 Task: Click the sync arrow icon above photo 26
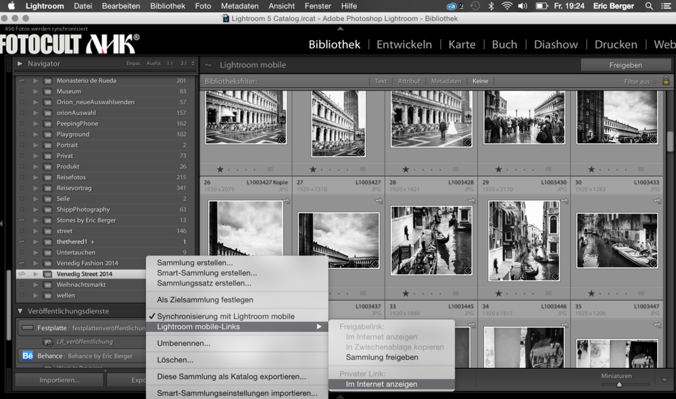tap(286, 201)
